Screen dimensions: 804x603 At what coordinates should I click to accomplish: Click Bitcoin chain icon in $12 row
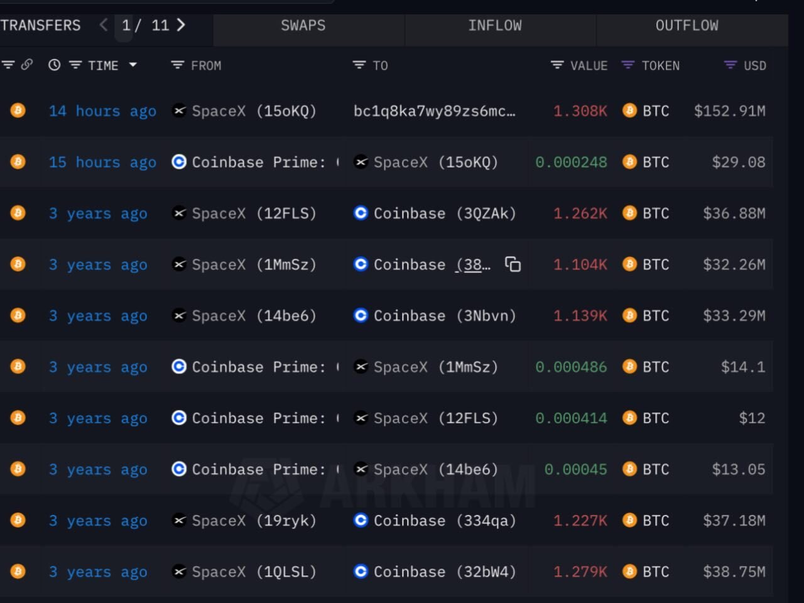(x=18, y=418)
